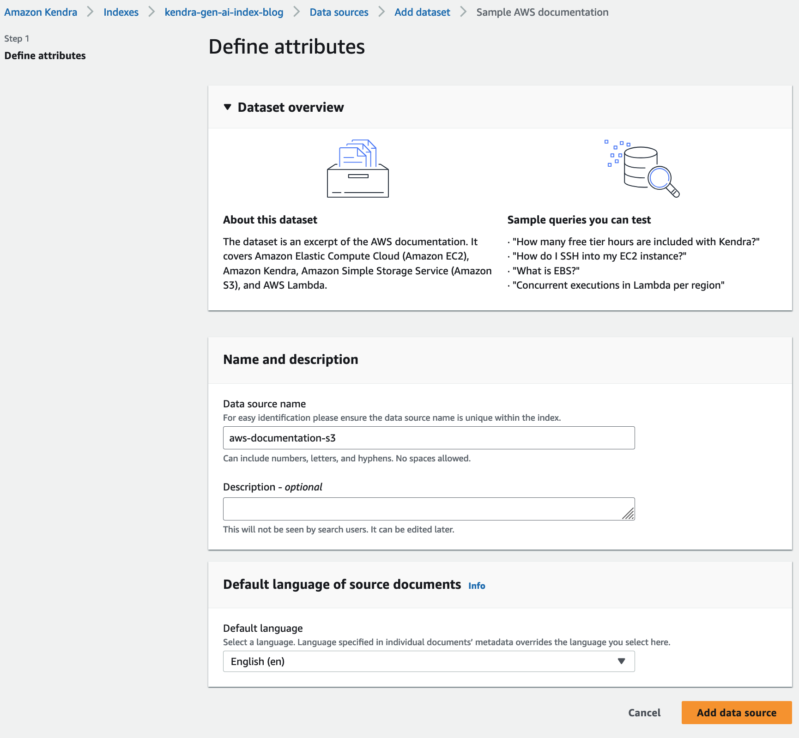Click the "How do I SSH into my EC2 instance?" query

[x=599, y=256]
